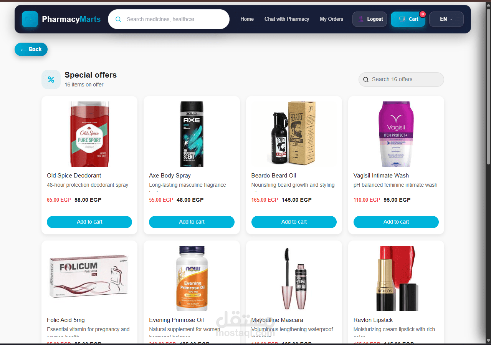Focus the Search 16 offers field
The width and height of the screenshot is (491, 345).
(401, 80)
